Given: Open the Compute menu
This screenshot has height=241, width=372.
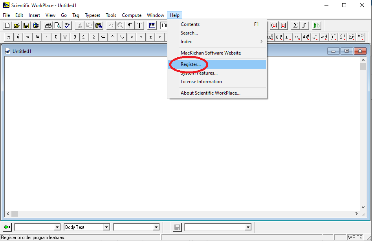Looking at the screenshot, I should coord(132,15).
